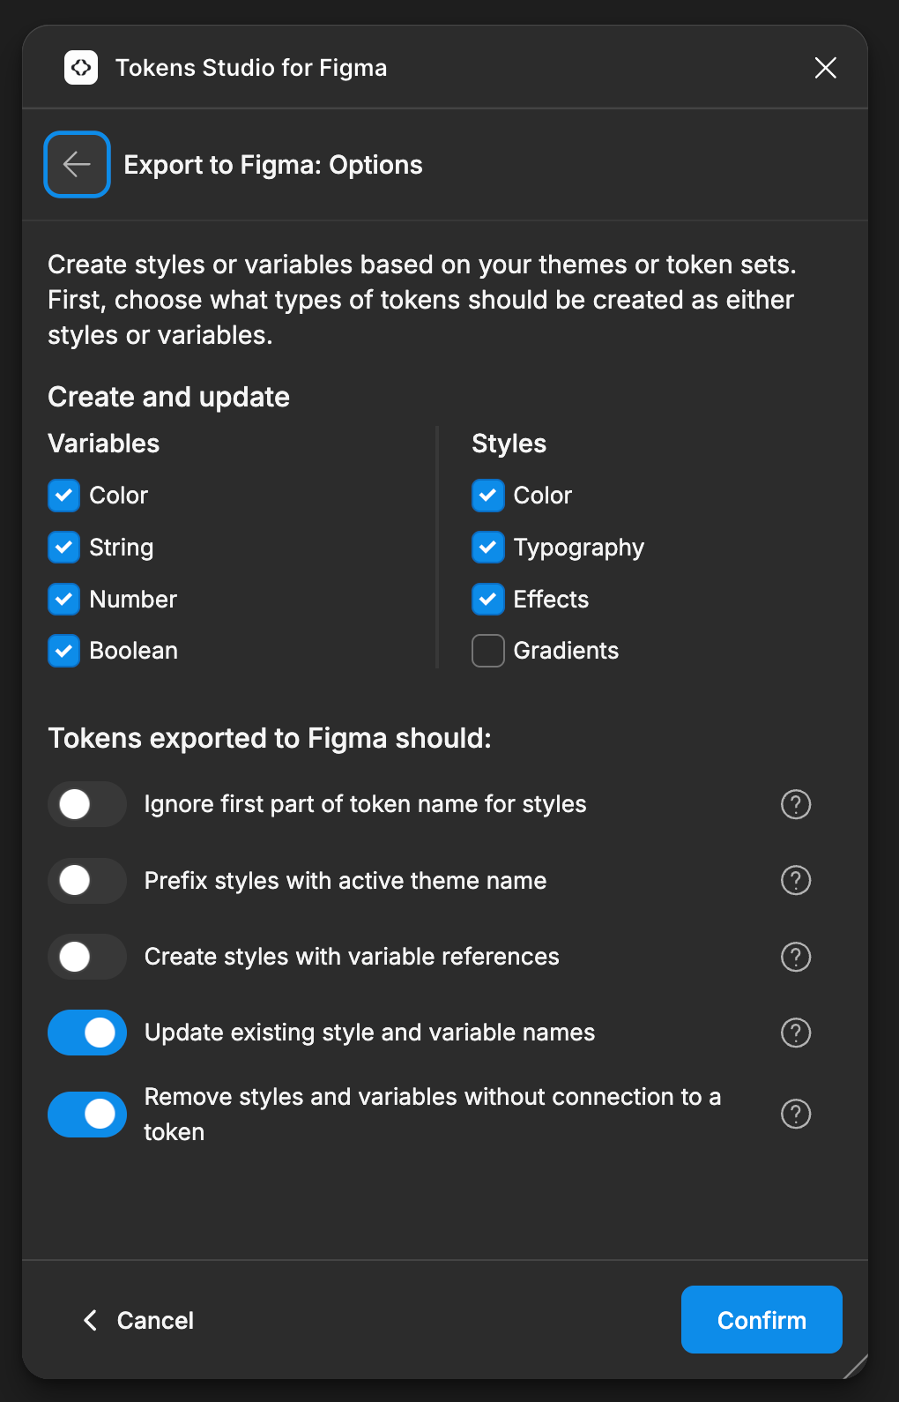Viewport: 899px width, 1402px height.
Task: Click the Export to Figma: Options heading
Action: click(x=273, y=165)
